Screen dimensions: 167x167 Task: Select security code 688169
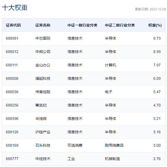coord(12,145)
